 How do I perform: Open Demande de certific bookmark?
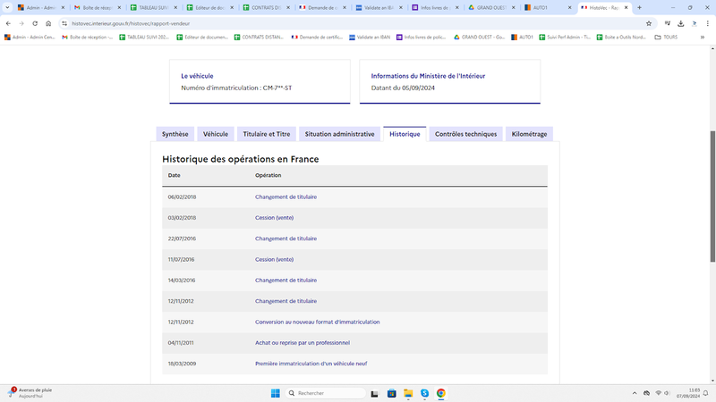coord(317,38)
